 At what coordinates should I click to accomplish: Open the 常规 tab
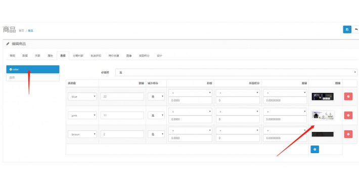12,56
